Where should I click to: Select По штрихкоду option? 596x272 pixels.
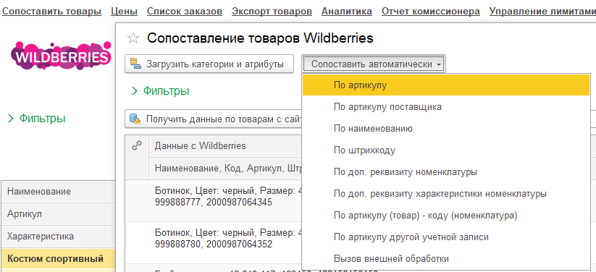point(446,150)
